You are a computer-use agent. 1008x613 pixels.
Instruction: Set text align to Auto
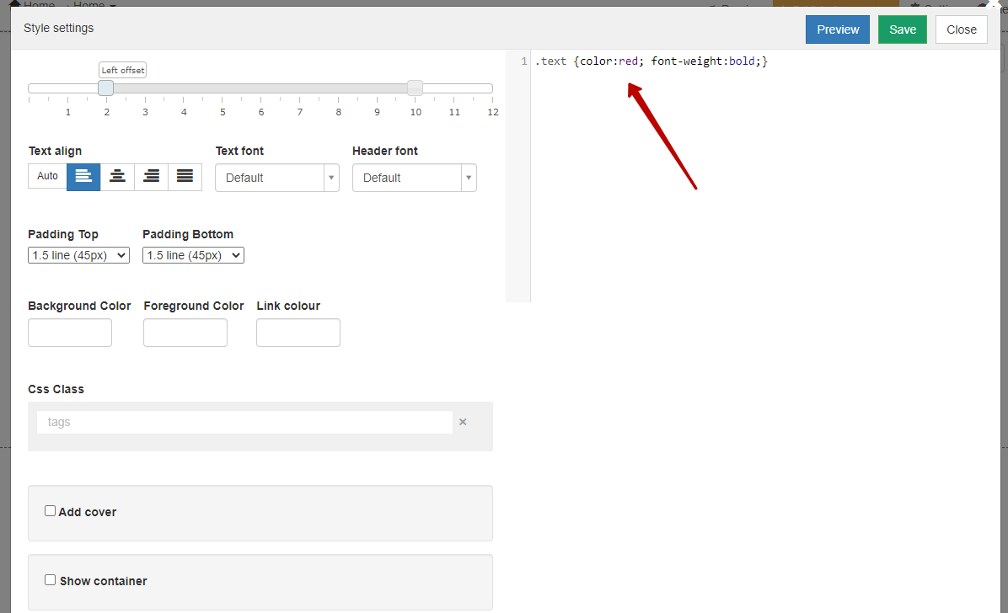coord(47,176)
